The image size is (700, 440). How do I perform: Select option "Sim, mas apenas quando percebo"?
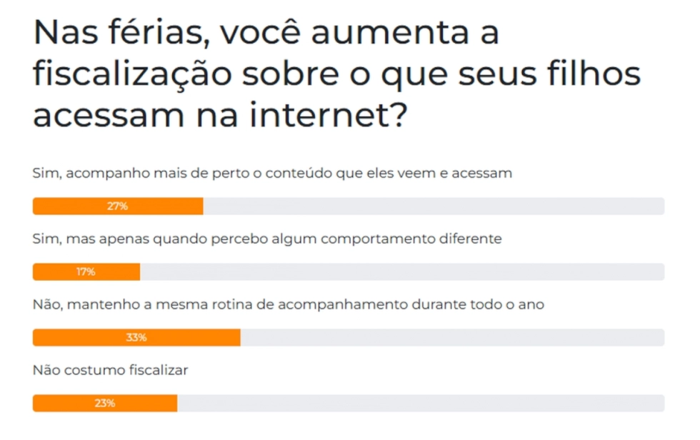tap(267, 239)
